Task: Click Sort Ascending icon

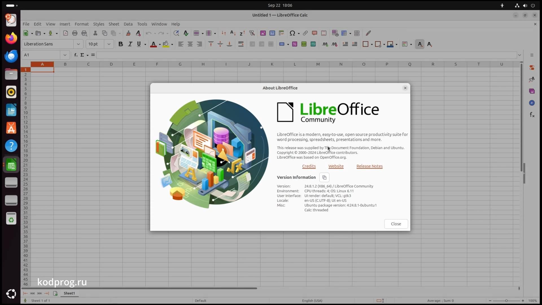Action: coord(233,33)
